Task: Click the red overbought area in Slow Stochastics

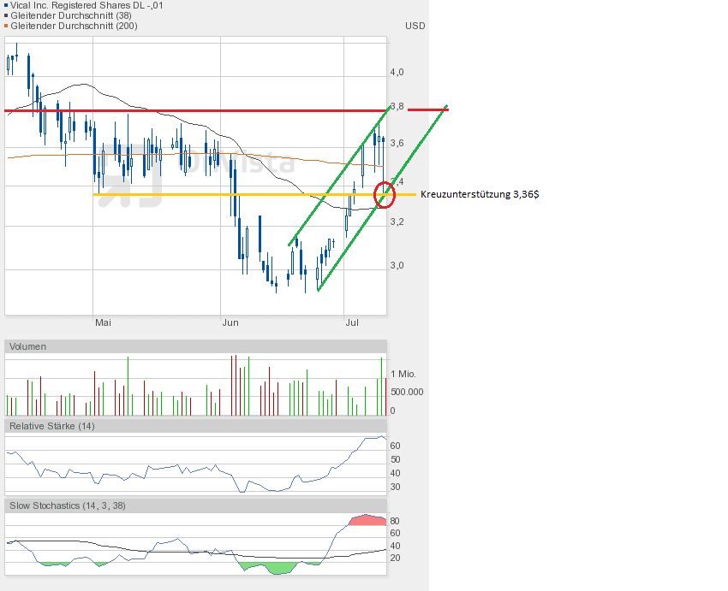Action: coord(368,520)
